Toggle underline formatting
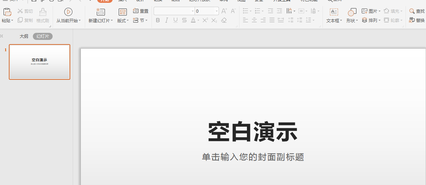This screenshot has height=185, width=426. pos(176,20)
